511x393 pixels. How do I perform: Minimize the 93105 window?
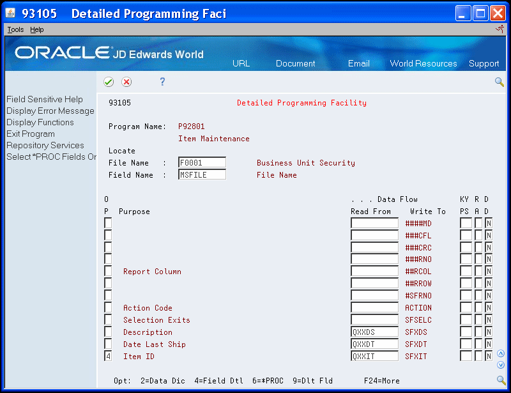point(463,13)
